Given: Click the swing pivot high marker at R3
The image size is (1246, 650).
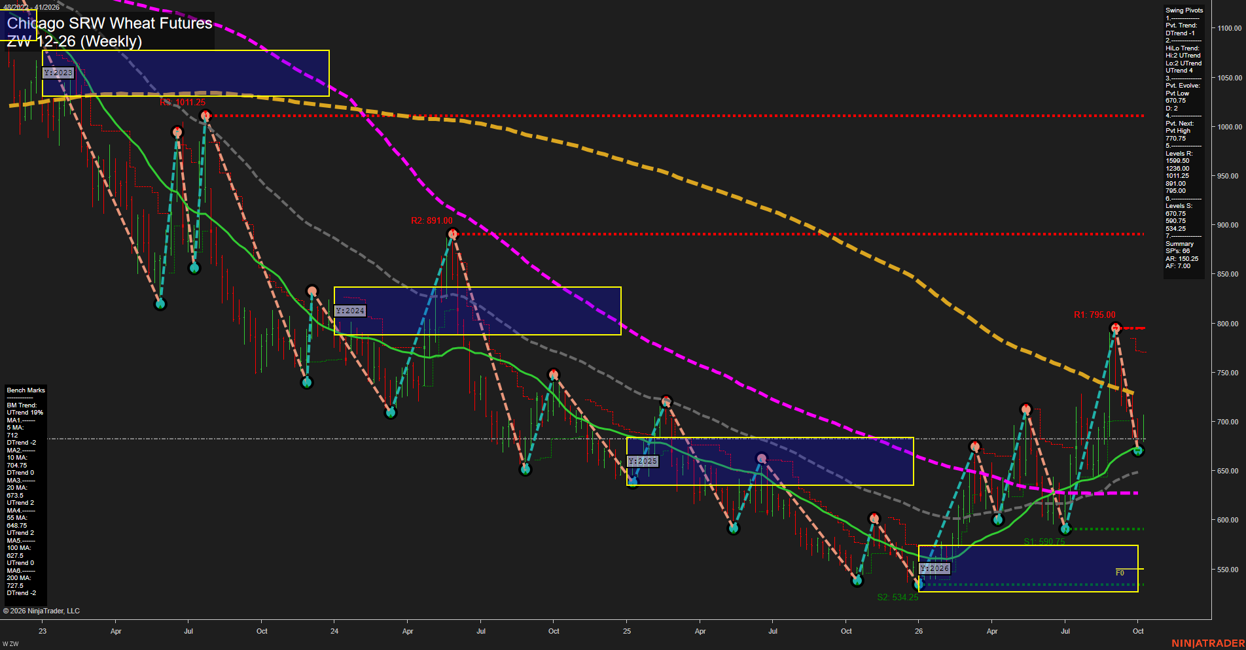Looking at the screenshot, I should click(205, 116).
